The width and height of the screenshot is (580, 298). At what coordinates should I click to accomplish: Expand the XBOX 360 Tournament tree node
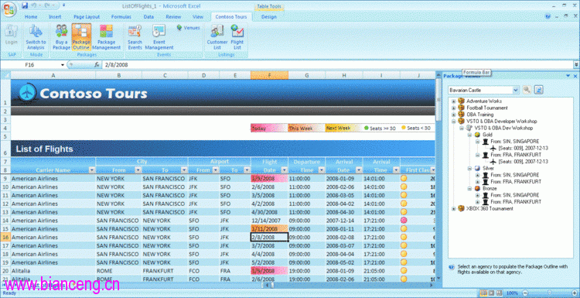coord(453,209)
